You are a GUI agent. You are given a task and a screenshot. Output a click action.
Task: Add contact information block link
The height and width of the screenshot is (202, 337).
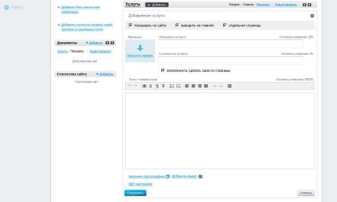[x=80, y=9]
